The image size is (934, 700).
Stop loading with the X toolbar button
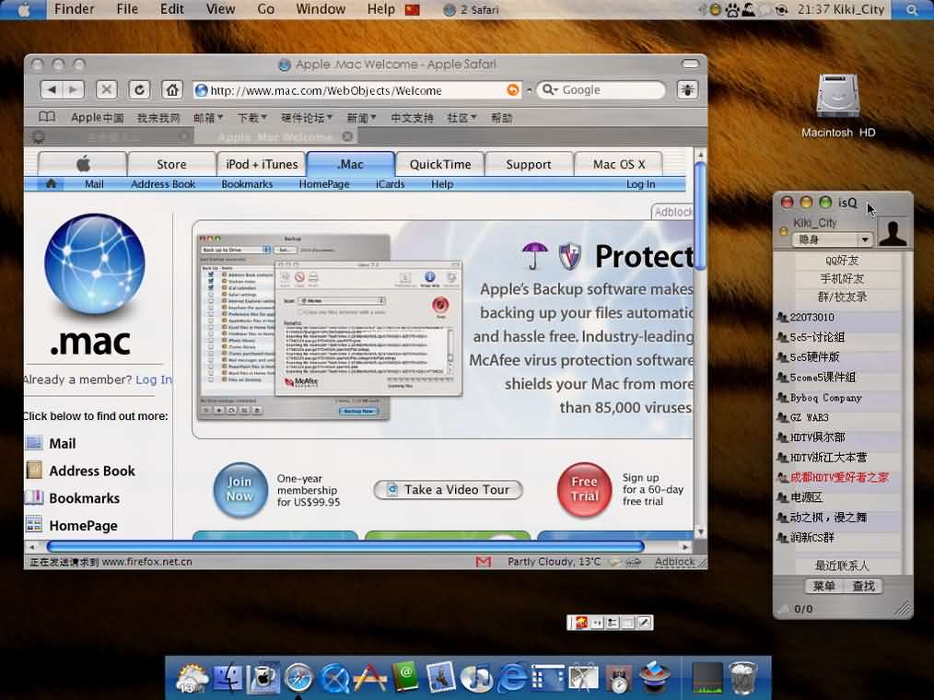click(106, 90)
